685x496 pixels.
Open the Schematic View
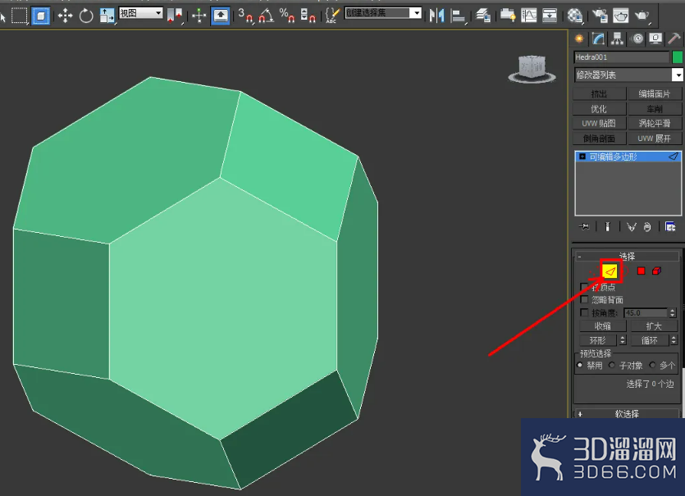tap(550, 16)
